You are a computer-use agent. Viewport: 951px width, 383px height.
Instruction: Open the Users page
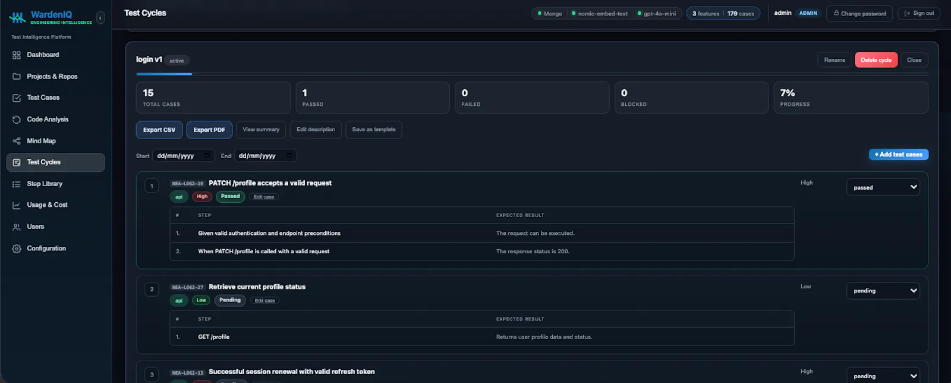pos(56,227)
